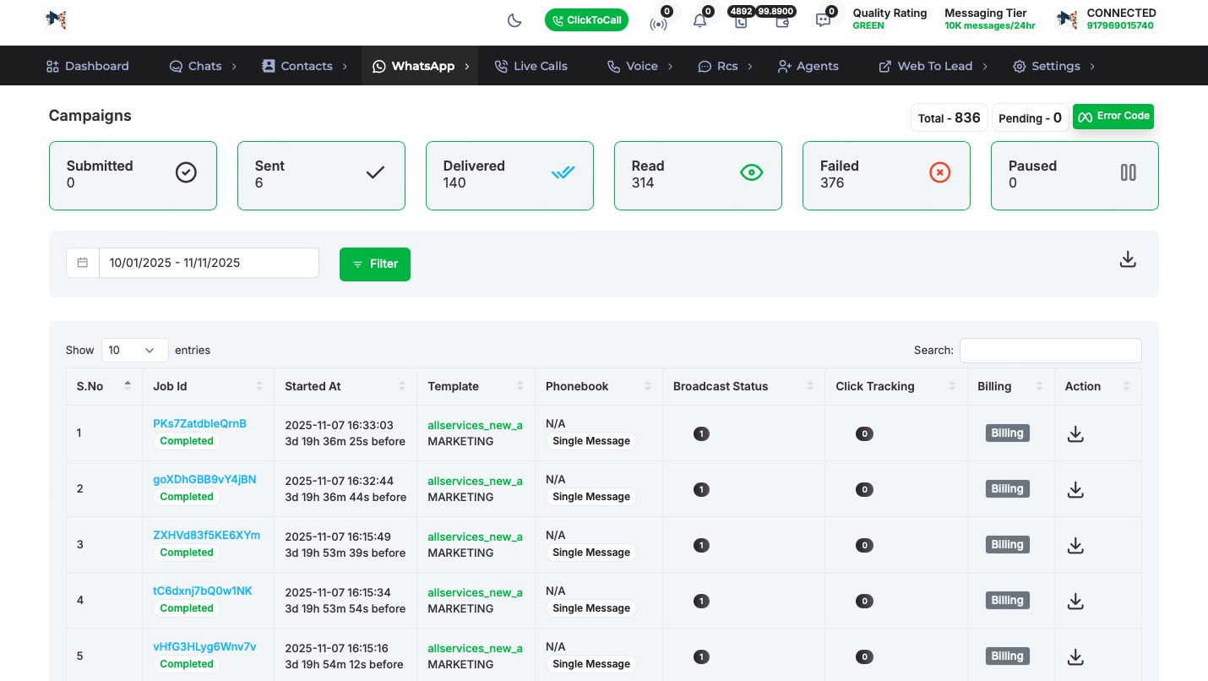Click the green Filter button
The image size is (1208, 681).
(x=374, y=264)
